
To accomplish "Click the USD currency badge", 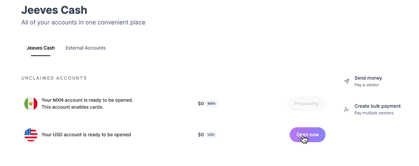I will [x=211, y=135].
